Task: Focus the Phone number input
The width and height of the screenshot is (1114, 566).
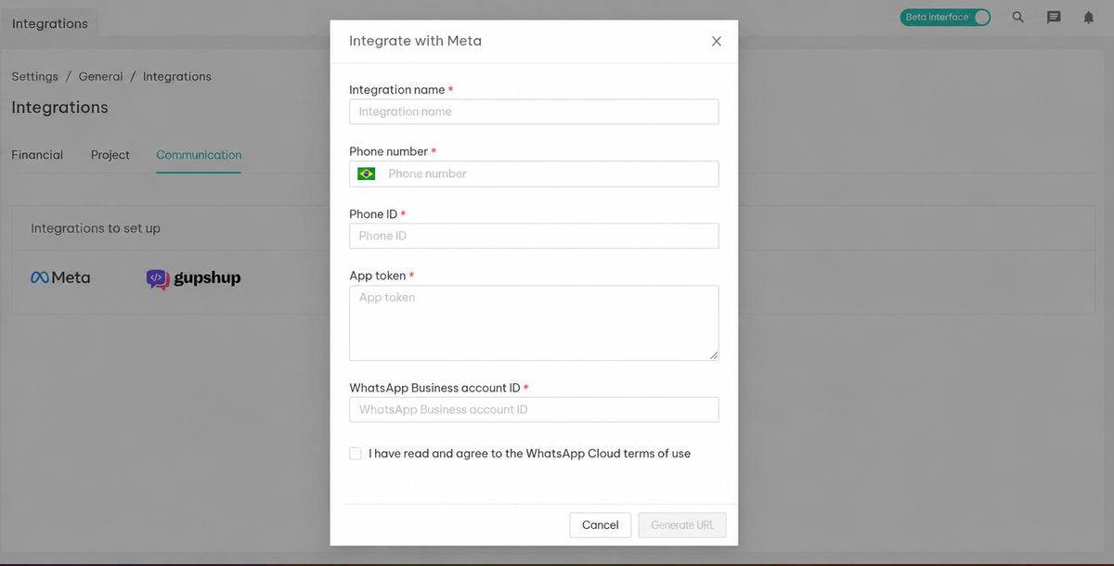Action: 550,174
